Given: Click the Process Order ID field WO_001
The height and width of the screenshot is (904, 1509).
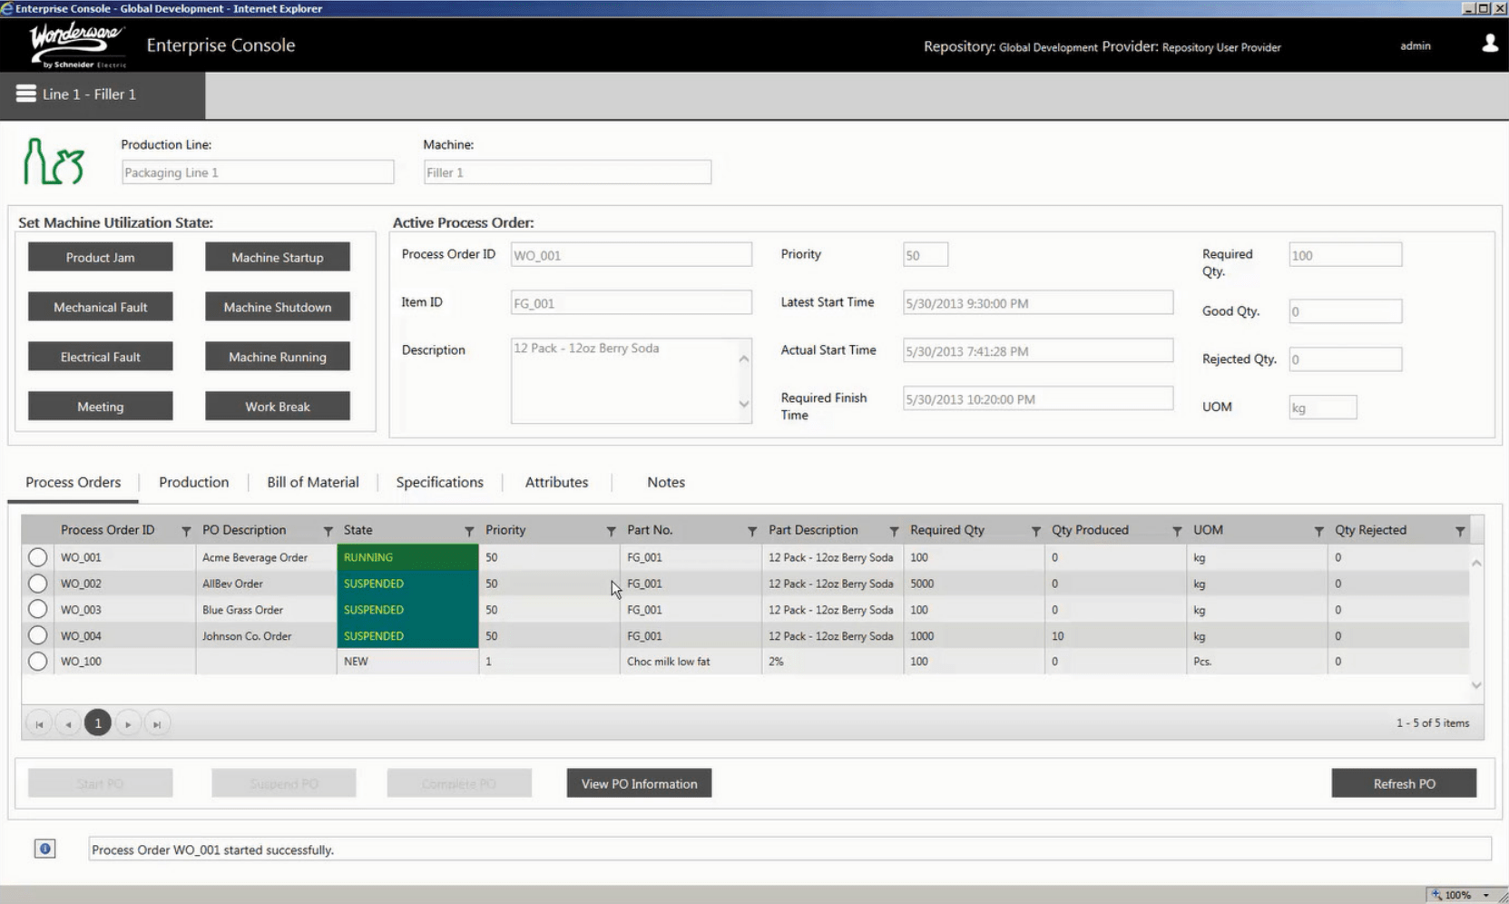Looking at the screenshot, I should coord(631,255).
